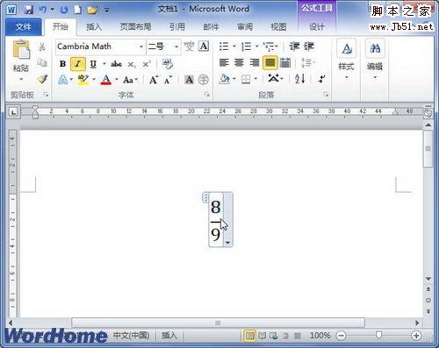Screen dimensions: 439x348
Task: Click the zoom in plus button
Action: [416, 335]
